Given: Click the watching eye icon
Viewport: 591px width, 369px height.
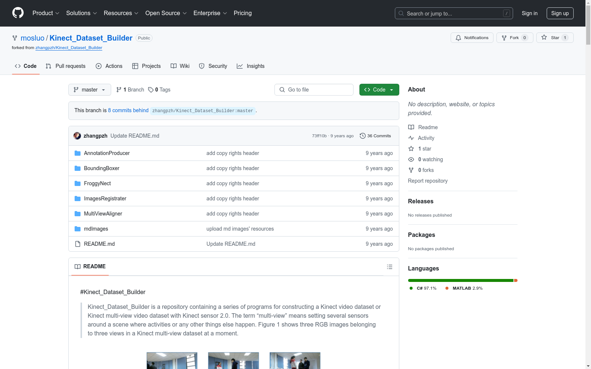Looking at the screenshot, I should 411,159.
